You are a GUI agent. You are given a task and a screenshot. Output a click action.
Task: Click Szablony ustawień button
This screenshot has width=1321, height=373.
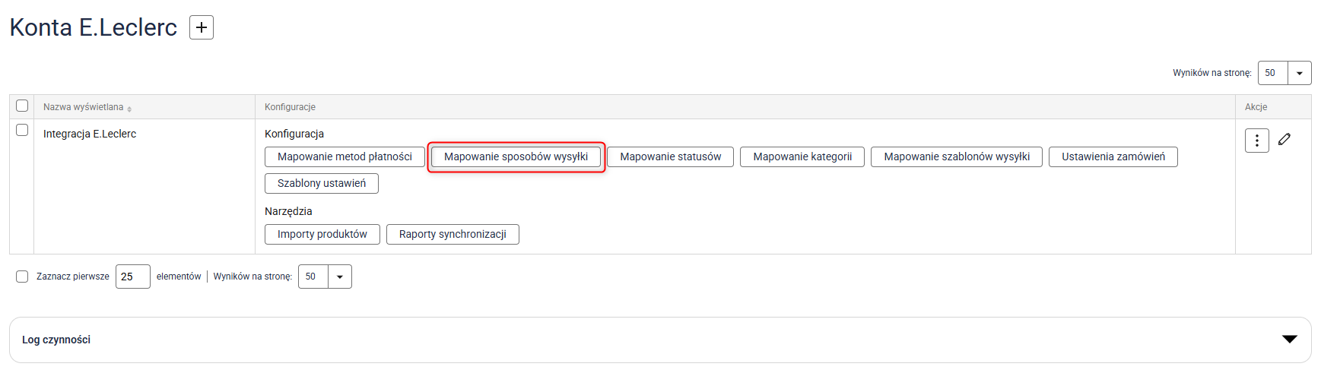pos(321,183)
